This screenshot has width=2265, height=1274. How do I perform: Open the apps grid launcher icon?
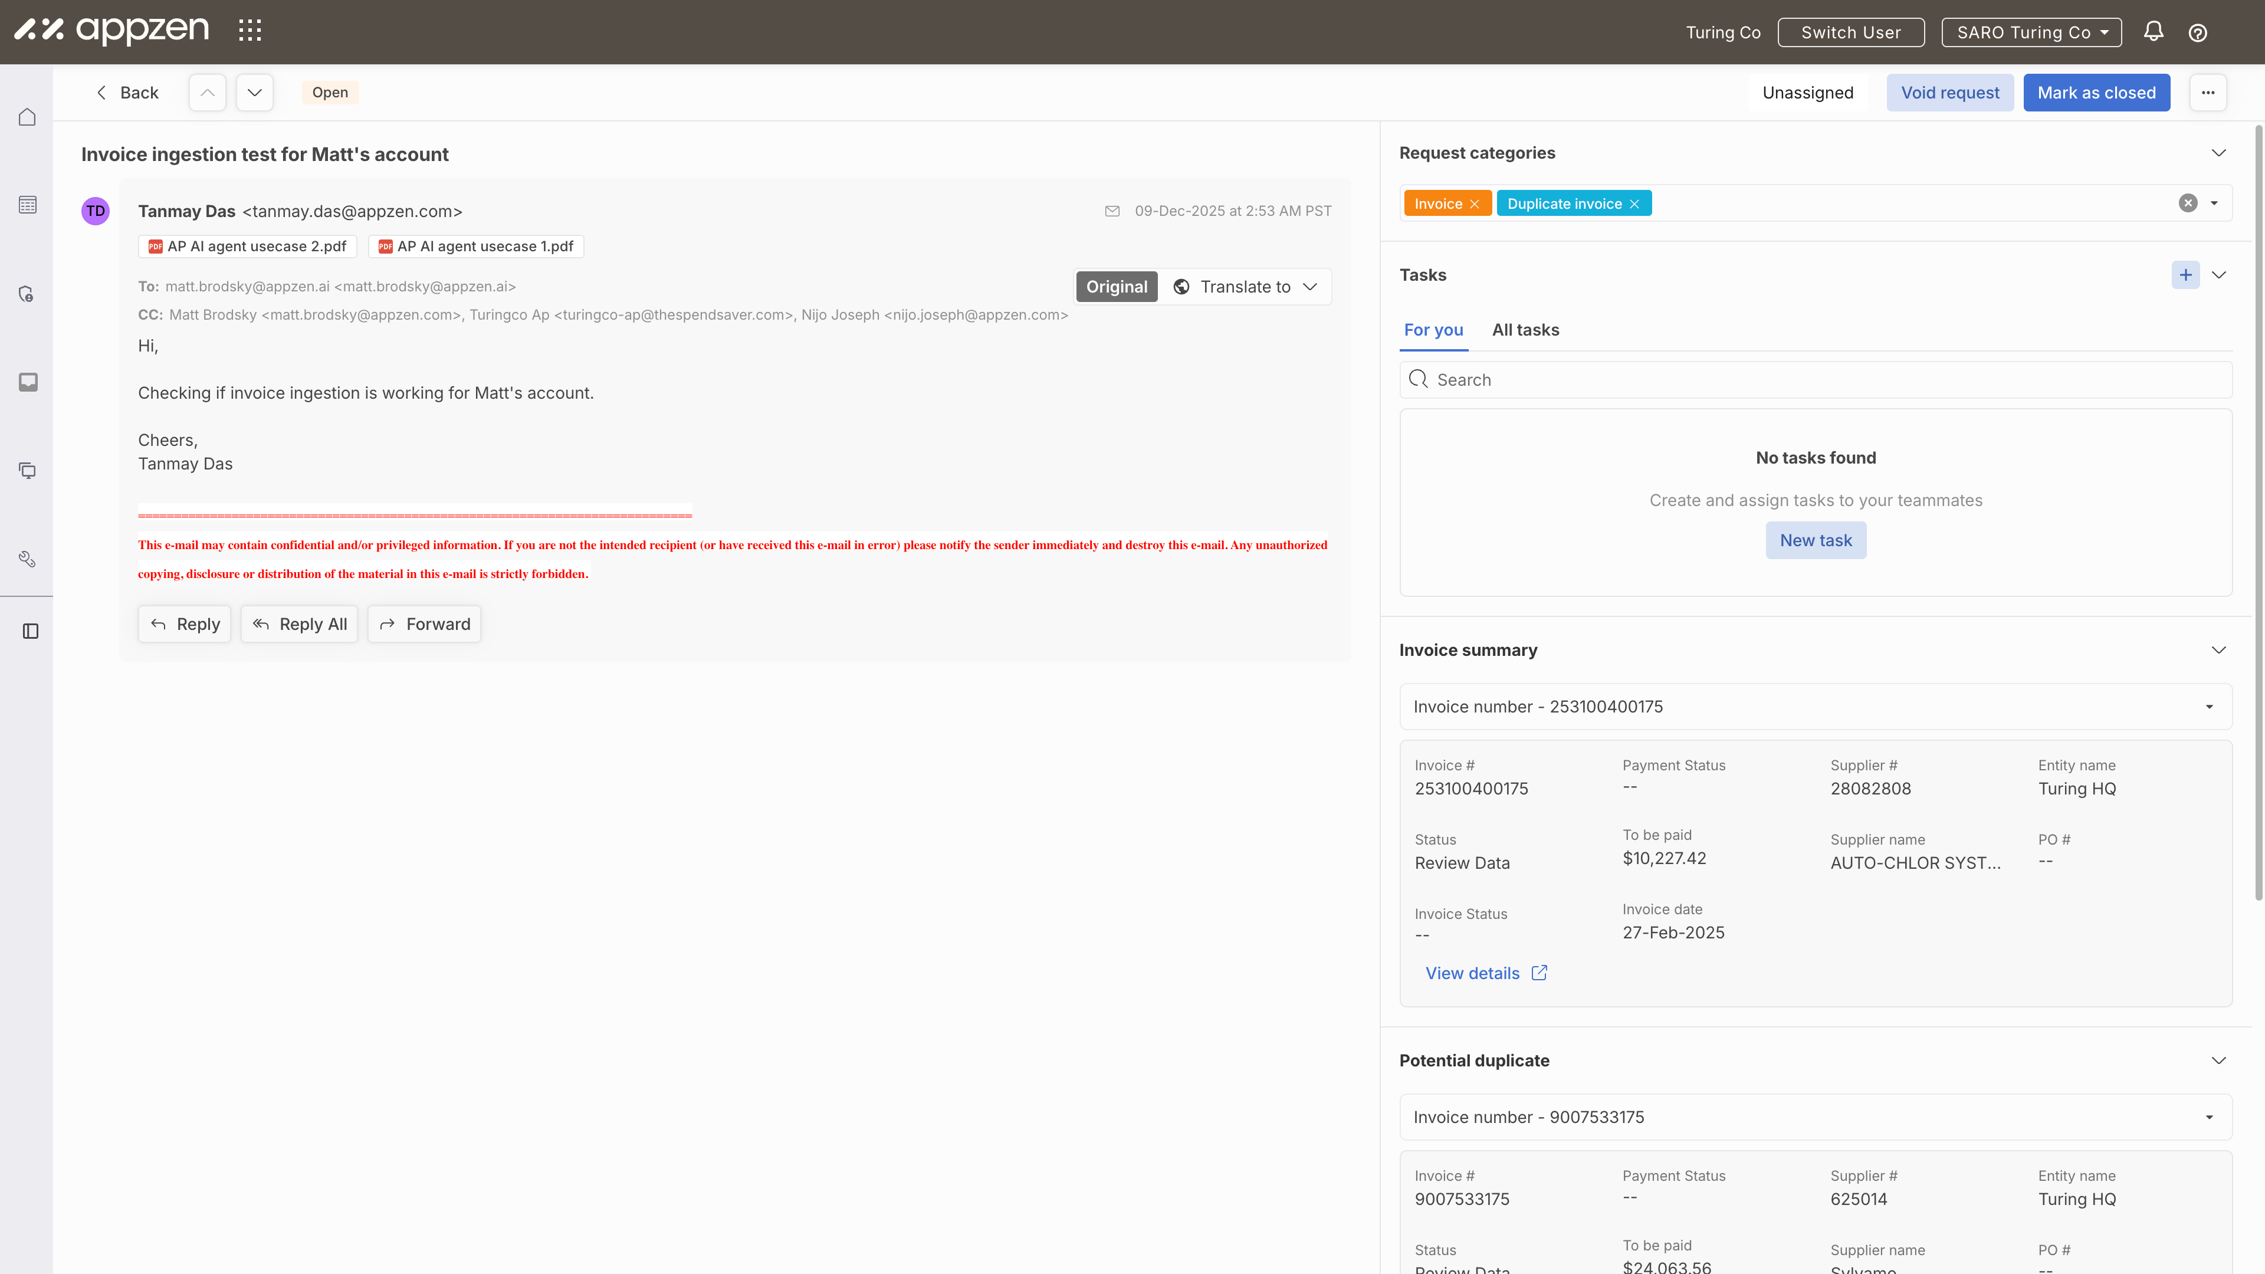click(250, 31)
